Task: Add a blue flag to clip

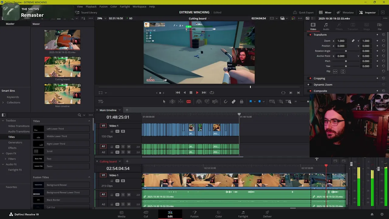Action: point(250,102)
